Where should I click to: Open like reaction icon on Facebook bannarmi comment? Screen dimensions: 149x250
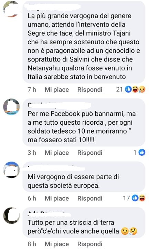tap(142, 152)
